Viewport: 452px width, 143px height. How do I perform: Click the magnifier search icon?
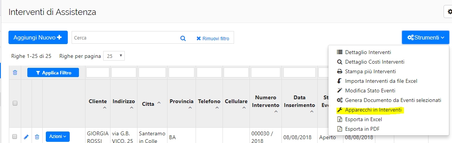(x=183, y=38)
